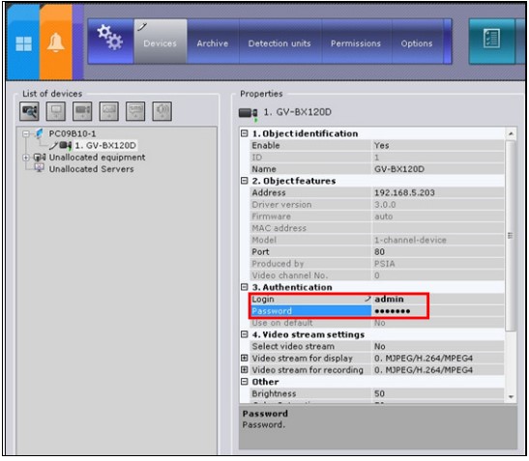529x461 pixels.
Task: Click the Unallocated Servers icon
Action: 40,168
